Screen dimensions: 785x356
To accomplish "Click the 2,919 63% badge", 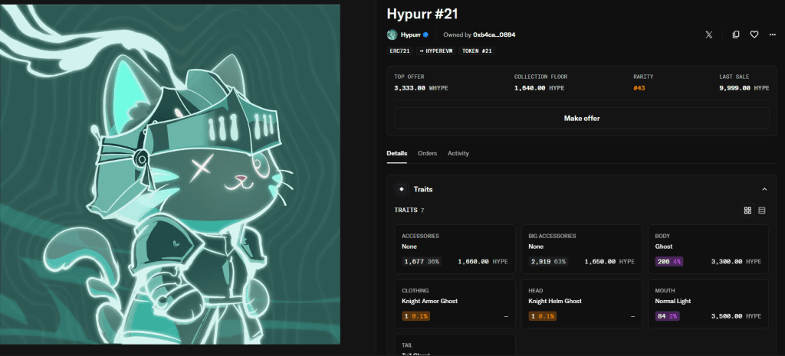I will (547, 262).
